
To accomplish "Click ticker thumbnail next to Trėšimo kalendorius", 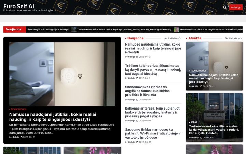I will 73,29.
